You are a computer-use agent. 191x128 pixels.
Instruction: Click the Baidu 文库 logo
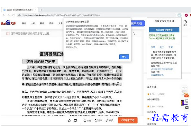coord(8,22)
